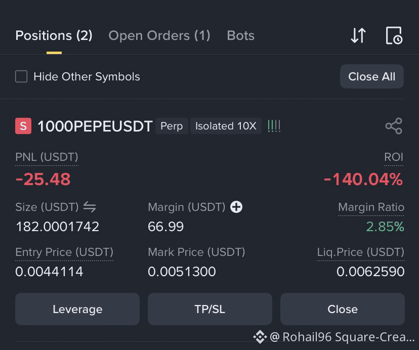419x350 pixels.
Task: Tap the Perp contract tag
Action: (x=172, y=126)
